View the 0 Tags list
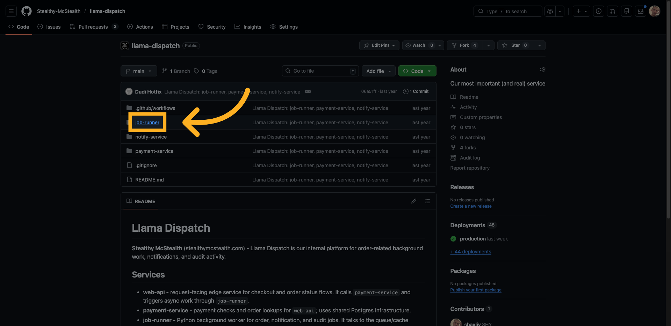This screenshot has height=326, width=671. (206, 71)
